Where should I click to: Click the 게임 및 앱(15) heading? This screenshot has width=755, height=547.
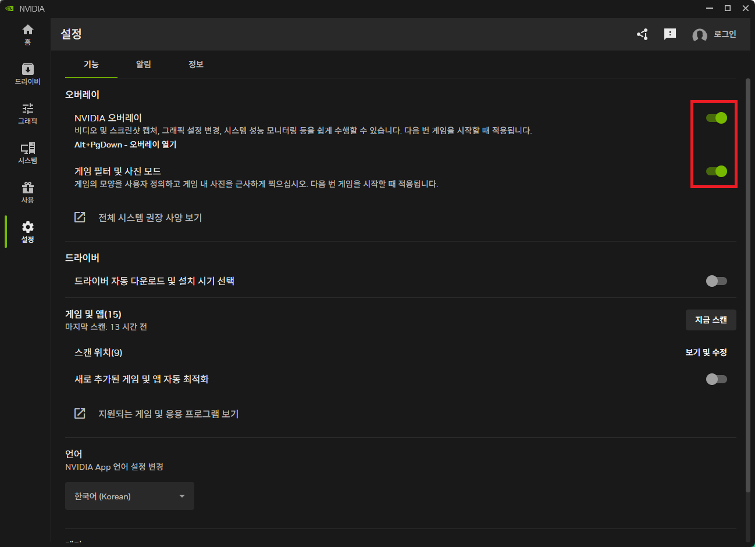(93, 314)
